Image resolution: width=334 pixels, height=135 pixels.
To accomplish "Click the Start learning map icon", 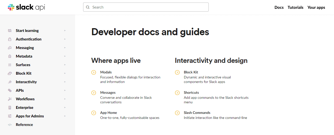I will click(x=10, y=31).
